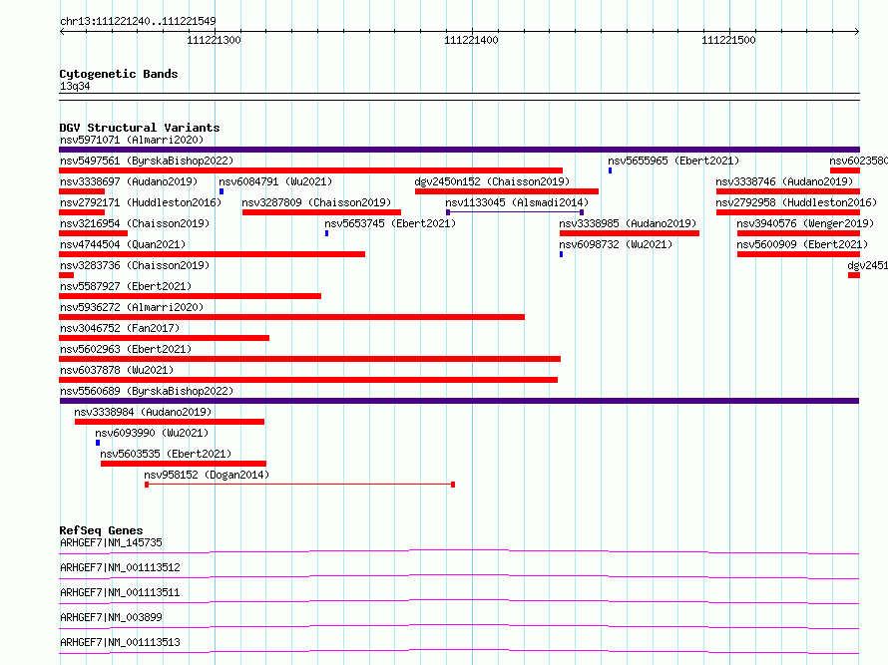Open nsv5587927 (Ebert2021) label

click(x=126, y=286)
